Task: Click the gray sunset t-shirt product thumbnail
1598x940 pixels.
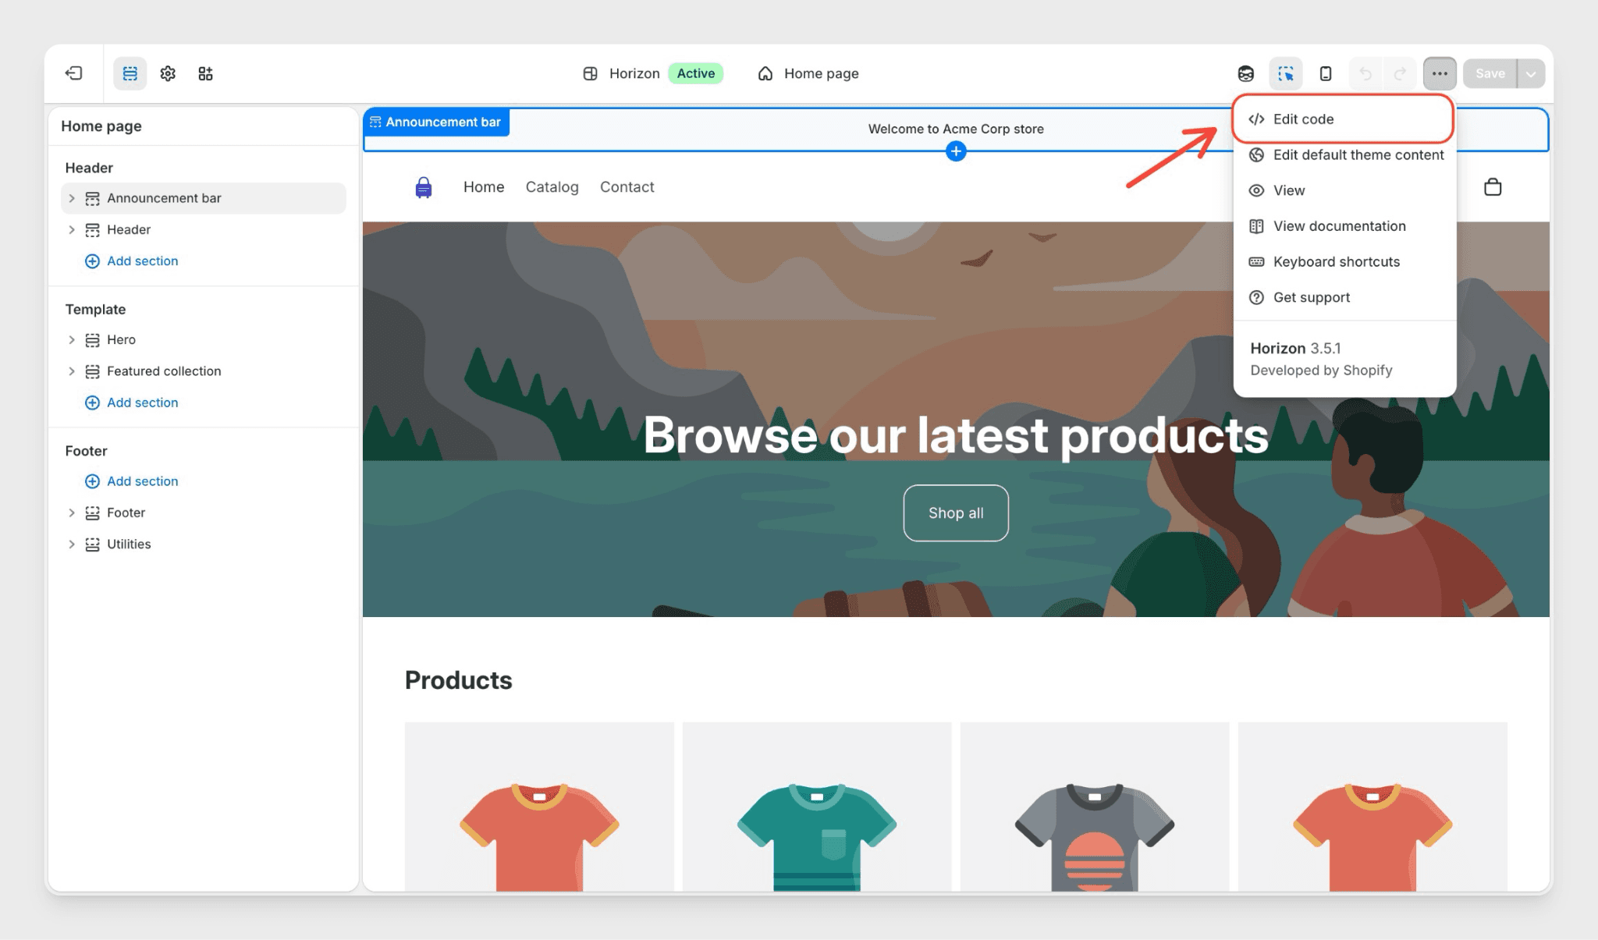Action: tap(1094, 807)
